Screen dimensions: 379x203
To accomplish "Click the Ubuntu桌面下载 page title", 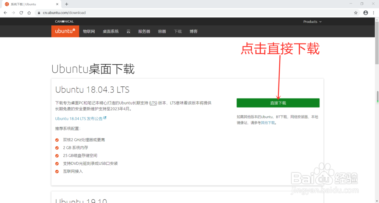I will click(x=93, y=69).
